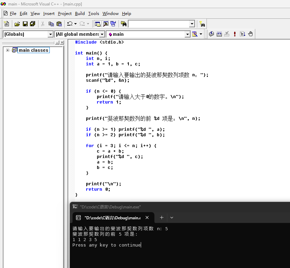This screenshot has width=290, height=268.
Task: Close the workspace panel with X
Action: click(x=62, y=43)
